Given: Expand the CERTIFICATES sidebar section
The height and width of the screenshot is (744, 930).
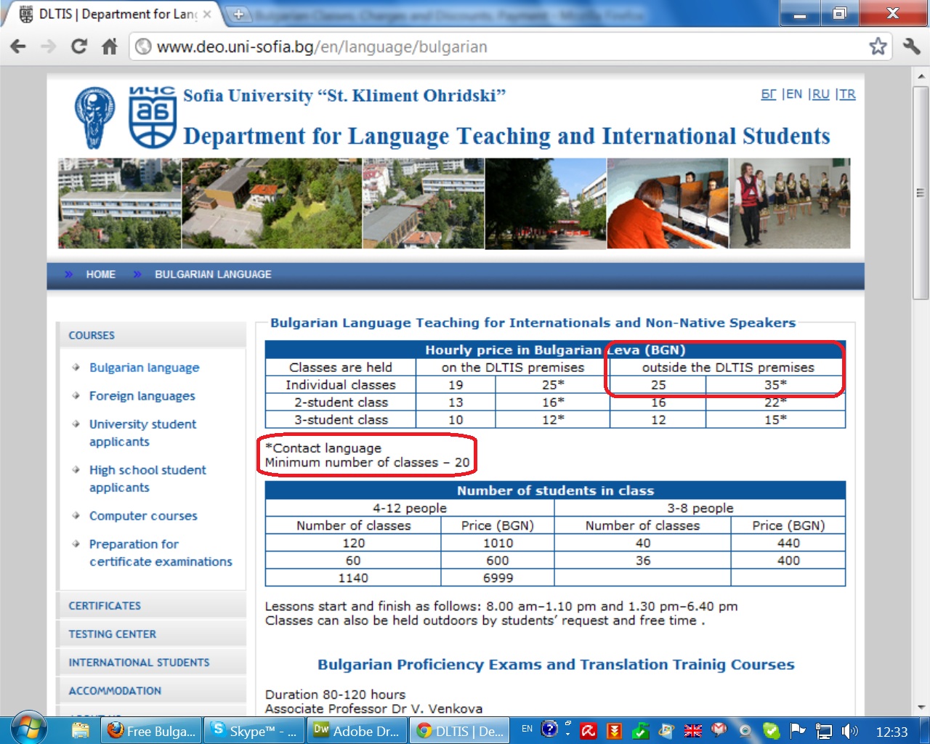Looking at the screenshot, I should coord(105,606).
